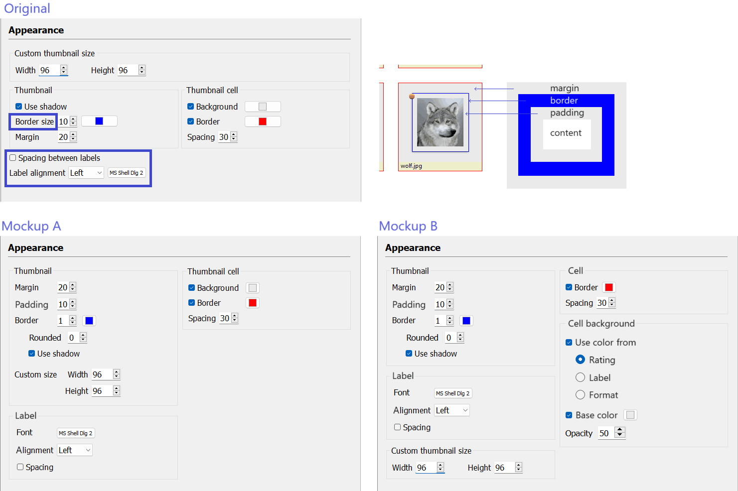Pick red Border swatch in Mockup A
Image resolution: width=738 pixels, height=491 pixels.
pos(253,303)
